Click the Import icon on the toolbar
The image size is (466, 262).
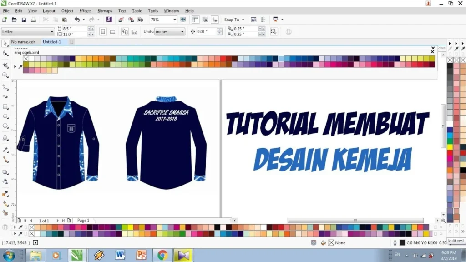click(121, 20)
